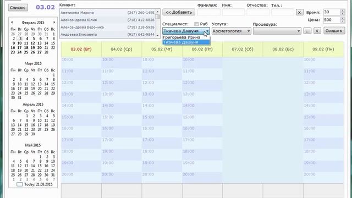
Task: Open the Процедура dropdown
Action: tap(277, 31)
